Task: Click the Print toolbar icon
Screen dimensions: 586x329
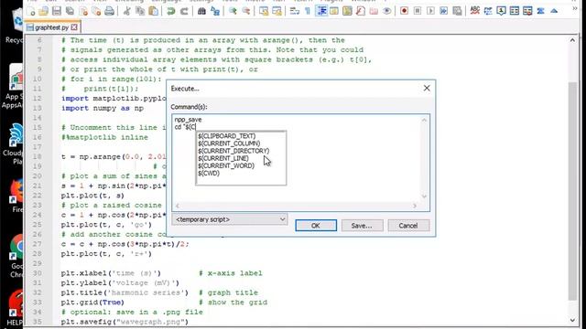Action: (x=109, y=11)
